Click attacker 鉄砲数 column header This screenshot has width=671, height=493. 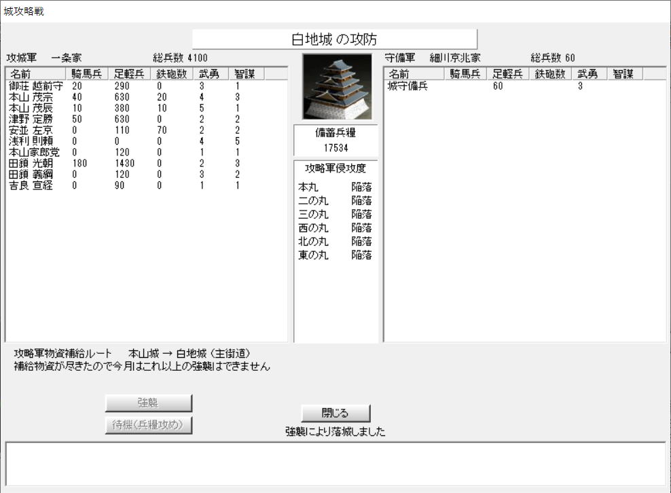[171, 74]
